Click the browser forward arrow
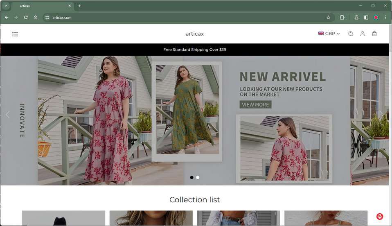Screen dimensions: 392x226 tap(16, 18)
